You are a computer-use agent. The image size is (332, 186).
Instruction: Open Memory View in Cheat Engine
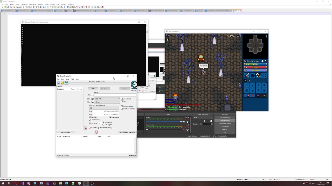(65, 132)
